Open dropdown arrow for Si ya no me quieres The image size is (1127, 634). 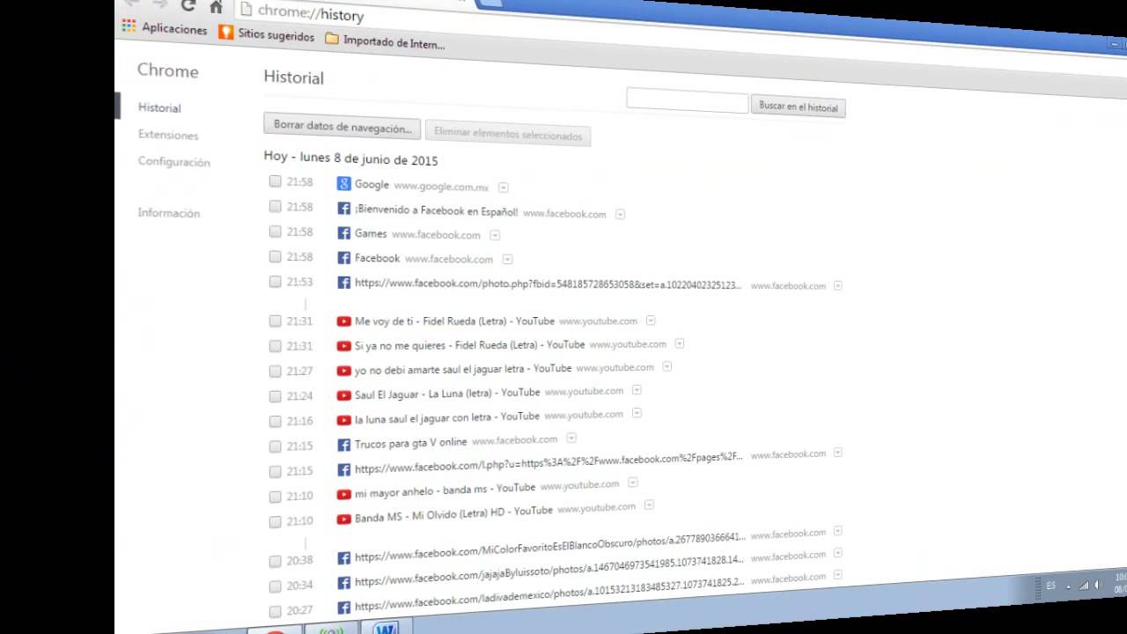[680, 343]
